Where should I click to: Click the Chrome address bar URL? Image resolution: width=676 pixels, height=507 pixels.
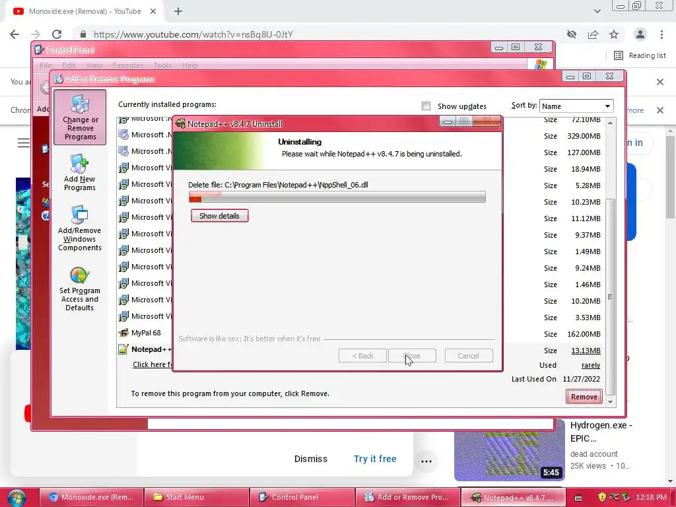[193, 34]
